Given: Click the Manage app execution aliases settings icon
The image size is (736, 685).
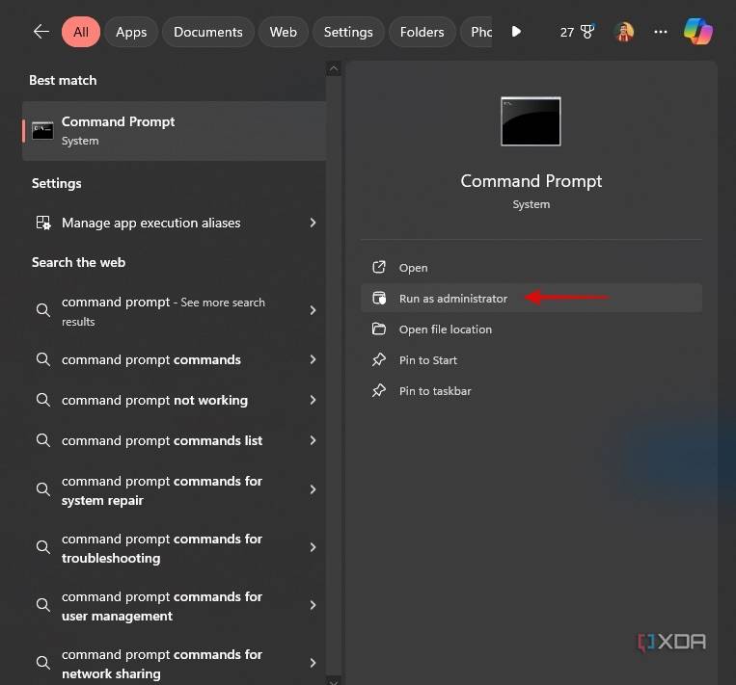Looking at the screenshot, I should [x=43, y=223].
